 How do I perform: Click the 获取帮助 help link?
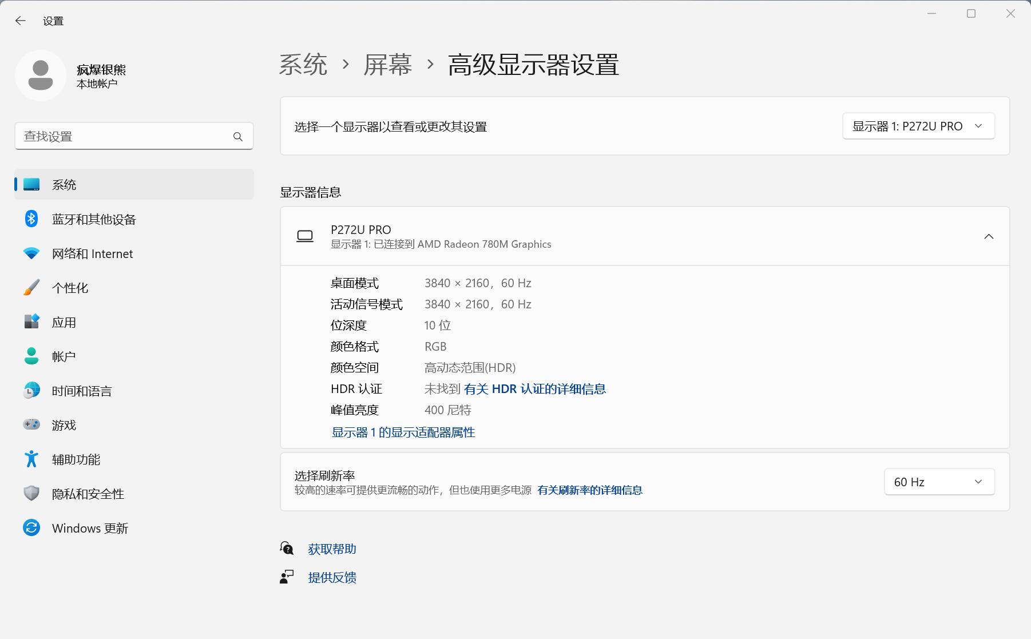point(332,549)
